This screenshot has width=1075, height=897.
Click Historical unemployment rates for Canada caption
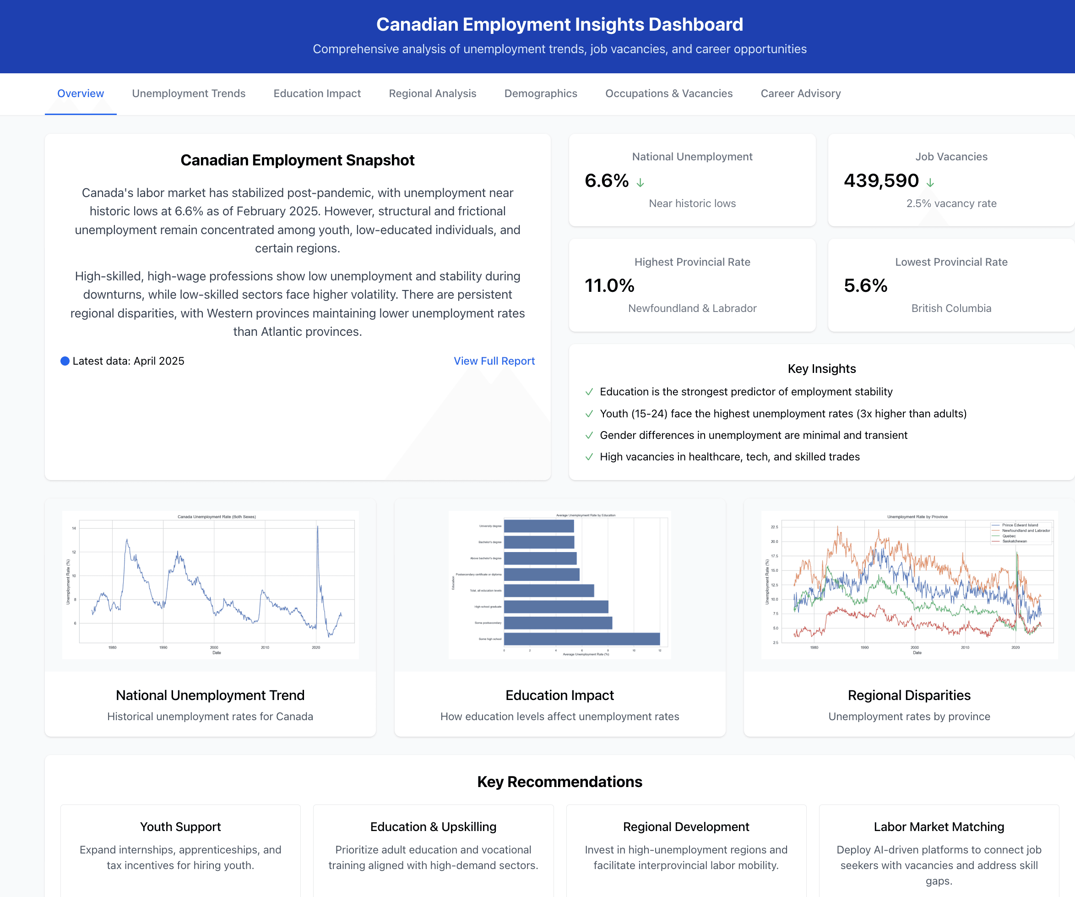pos(210,717)
